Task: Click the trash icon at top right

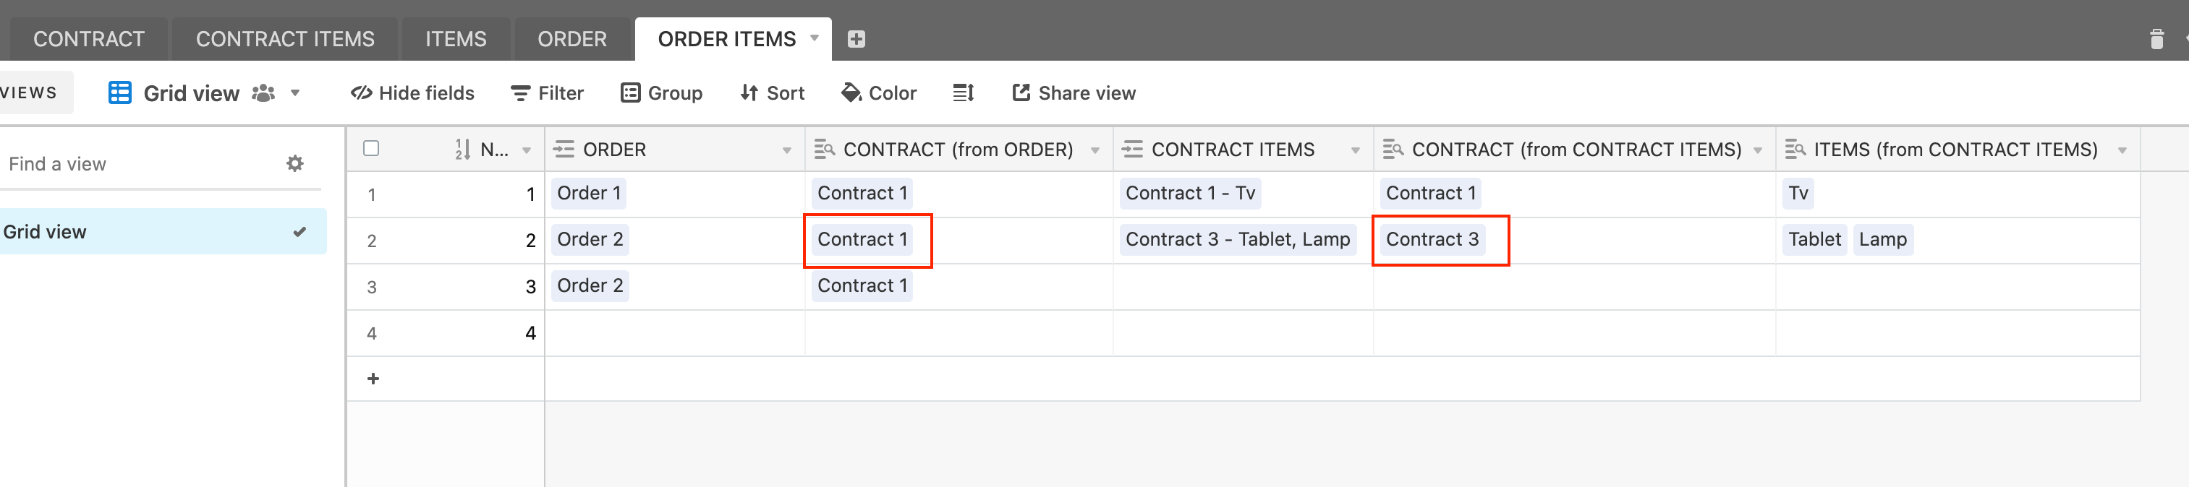Action: pyautogui.click(x=2156, y=39)
